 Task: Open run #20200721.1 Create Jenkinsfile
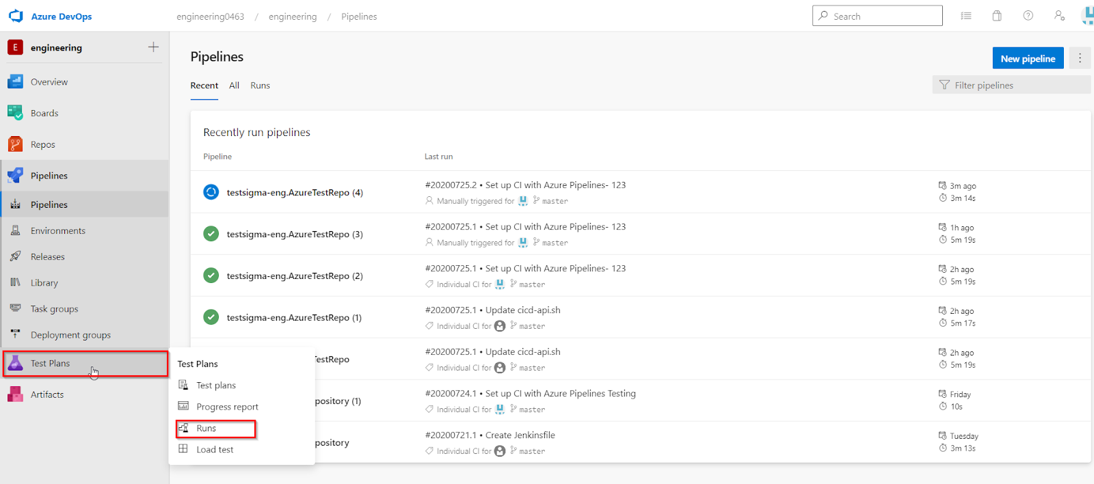click(x=490, y=435)
